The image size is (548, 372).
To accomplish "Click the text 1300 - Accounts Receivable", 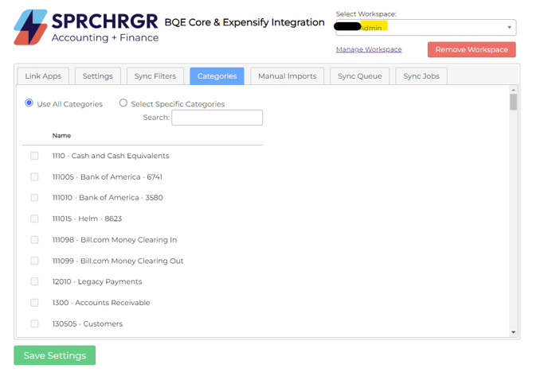I will coord(101,303).
